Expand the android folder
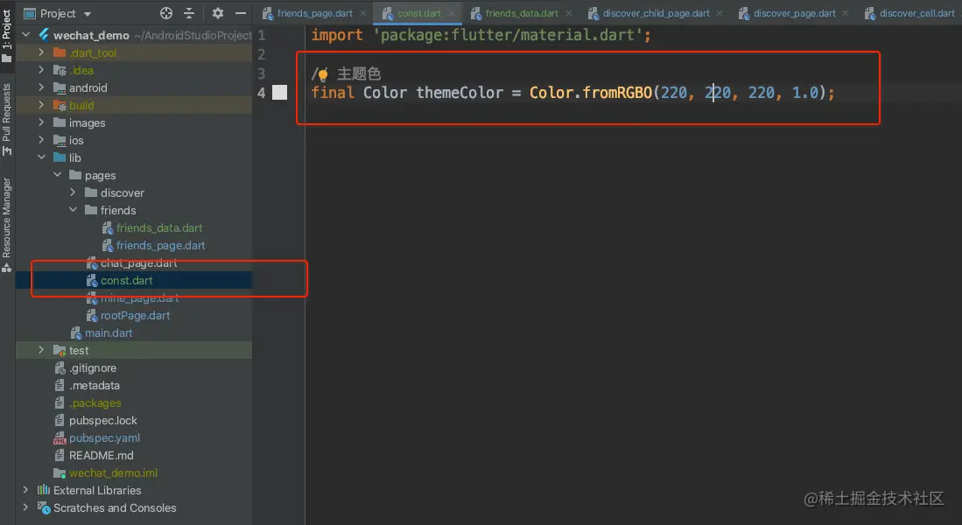This screenshot has height=525, width=962. (x=41, y=87)
